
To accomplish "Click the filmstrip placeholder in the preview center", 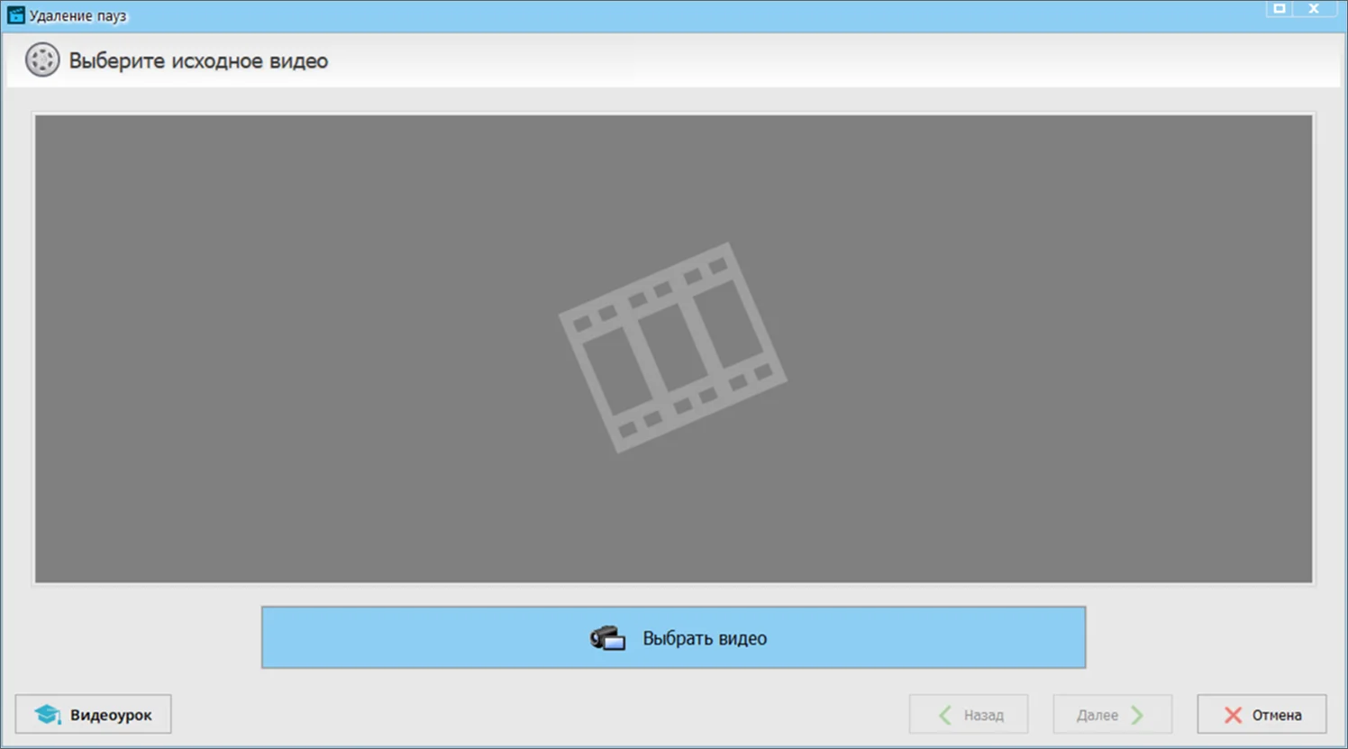I will [x=672, y=348].
